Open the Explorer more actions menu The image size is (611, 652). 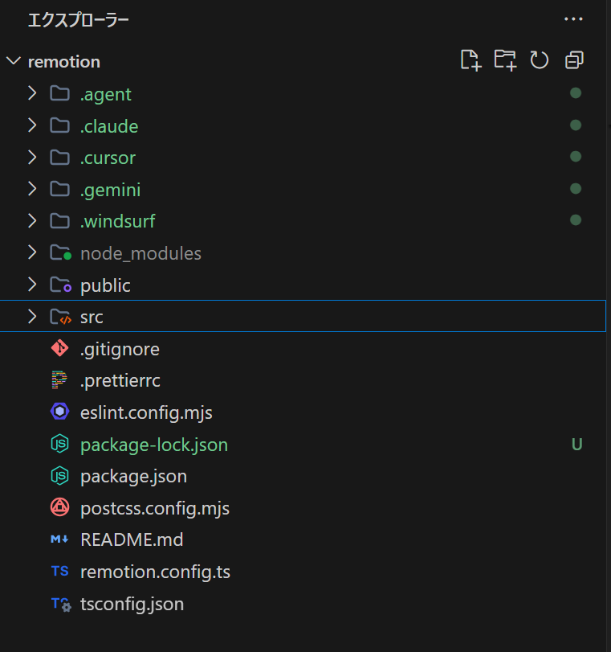(x=573, y=19)
